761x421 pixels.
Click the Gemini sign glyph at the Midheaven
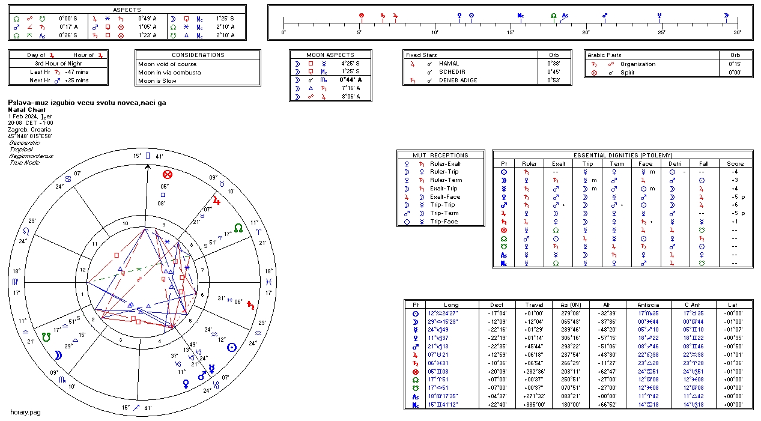[148, 156]
